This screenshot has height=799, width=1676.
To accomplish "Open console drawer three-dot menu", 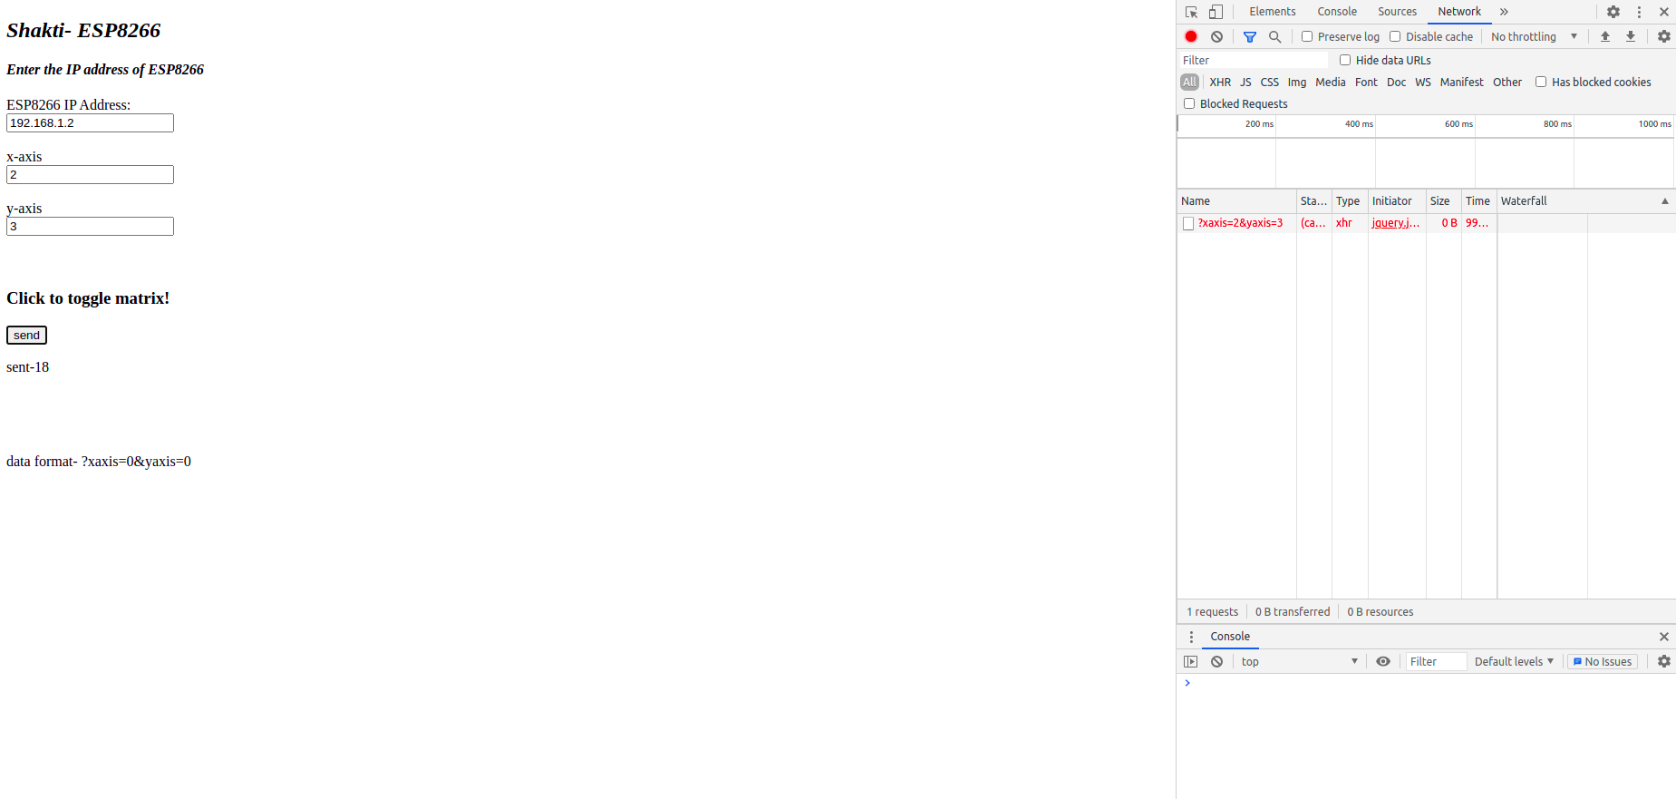I will click(1191, 637).
